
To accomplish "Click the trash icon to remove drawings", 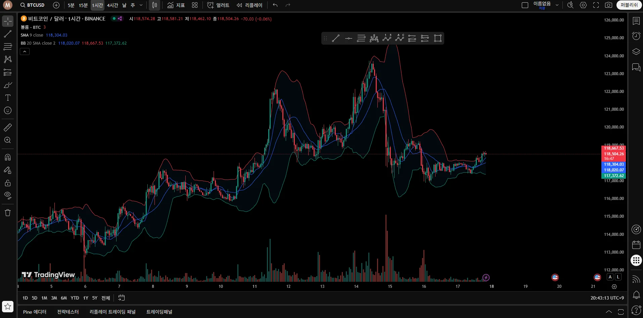I will 8,213.
